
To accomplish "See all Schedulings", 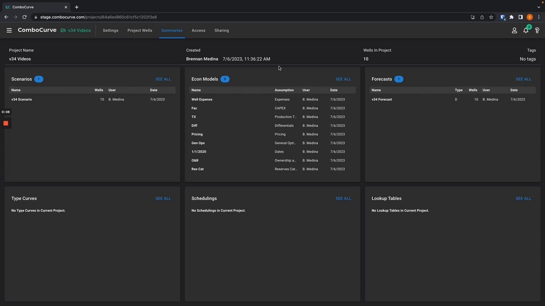I will pos(343,198).
